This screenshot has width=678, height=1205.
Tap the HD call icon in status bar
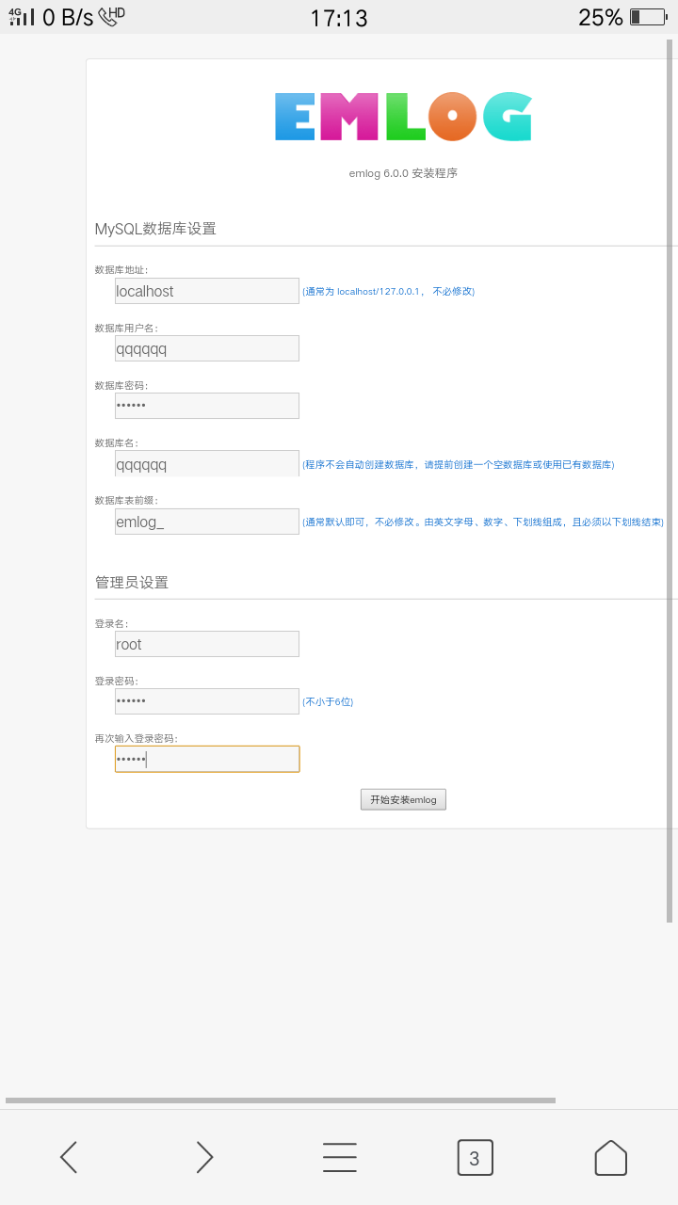click(111, 16)
